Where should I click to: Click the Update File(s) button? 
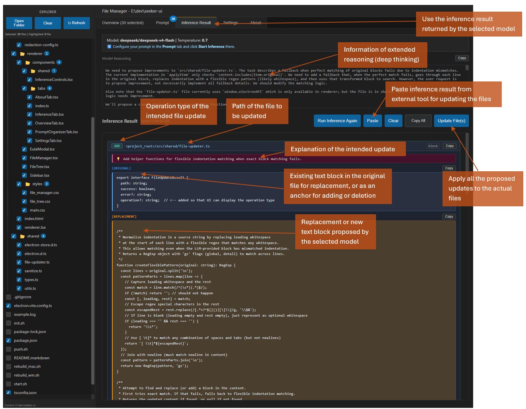451,121
